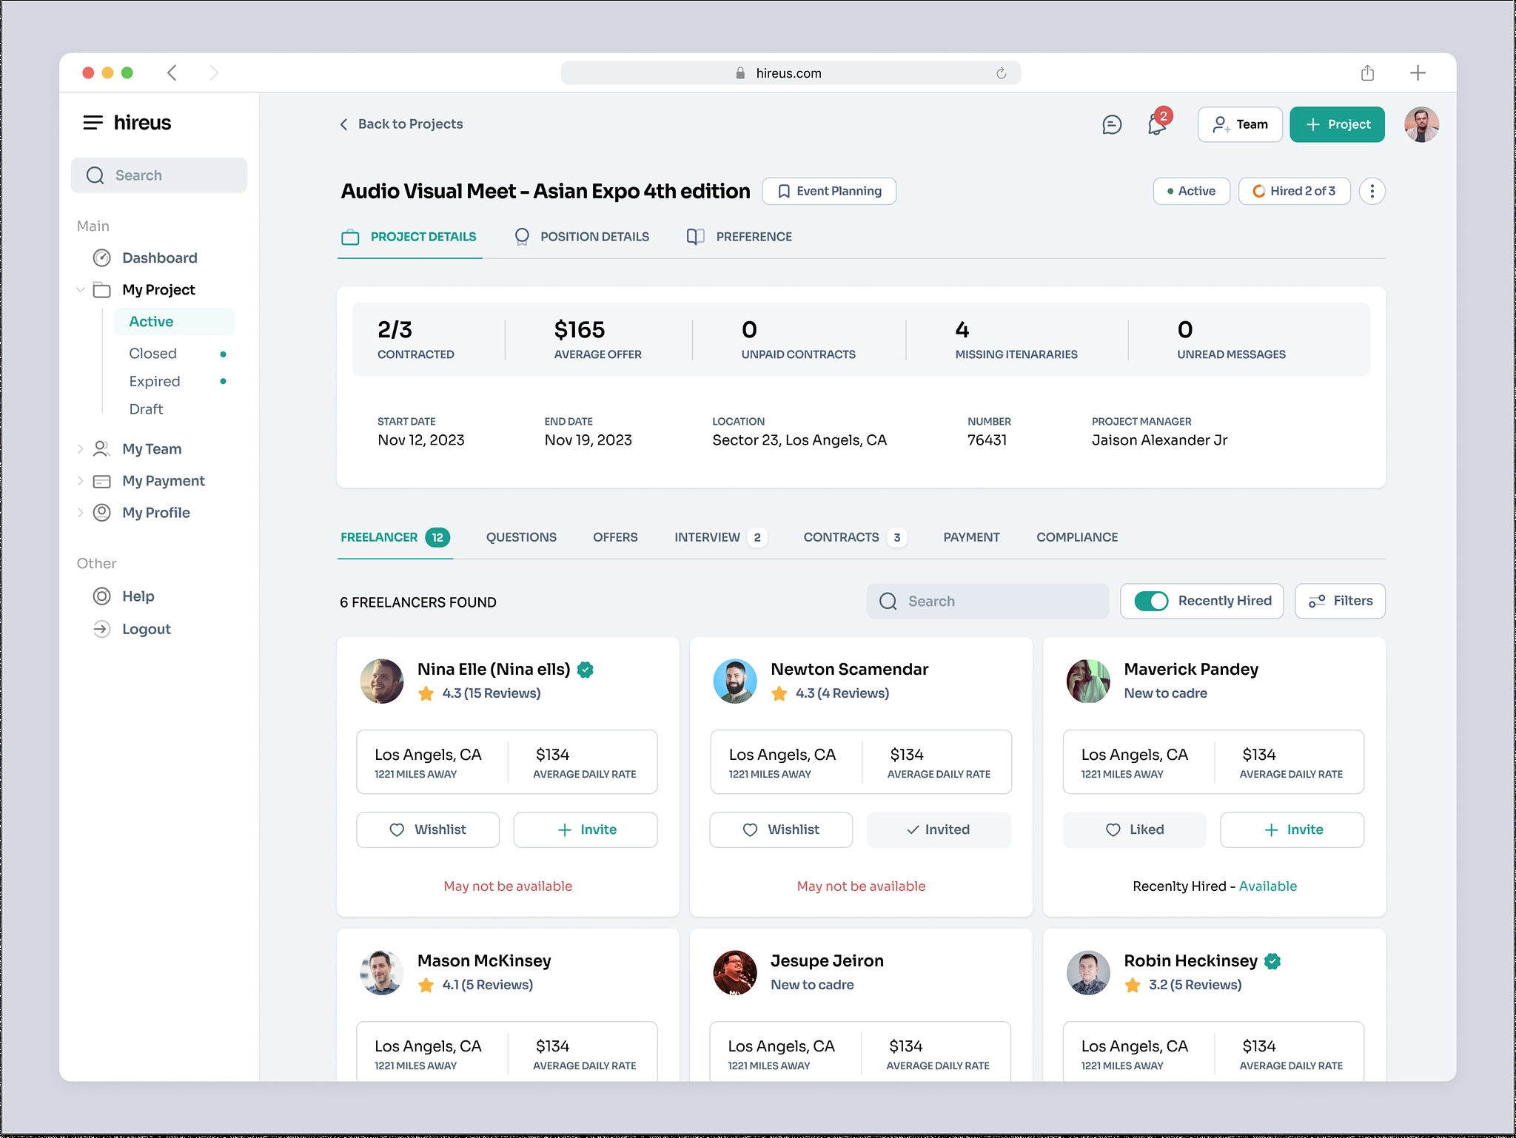Select Closed projects in sidebar
Viewport: 1516px width, 1138px height.
click(153, 354)
